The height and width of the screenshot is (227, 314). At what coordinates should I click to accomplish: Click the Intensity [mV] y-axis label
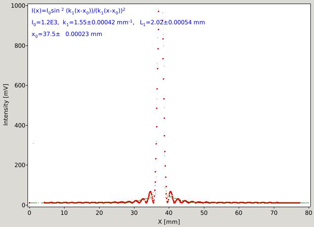coord(5,104)
